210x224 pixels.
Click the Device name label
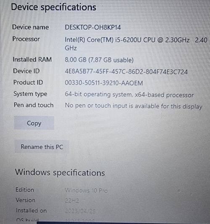[31, 27]
